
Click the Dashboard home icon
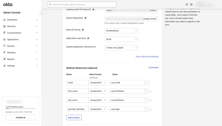pyautogui.click(x=5, y=20)
